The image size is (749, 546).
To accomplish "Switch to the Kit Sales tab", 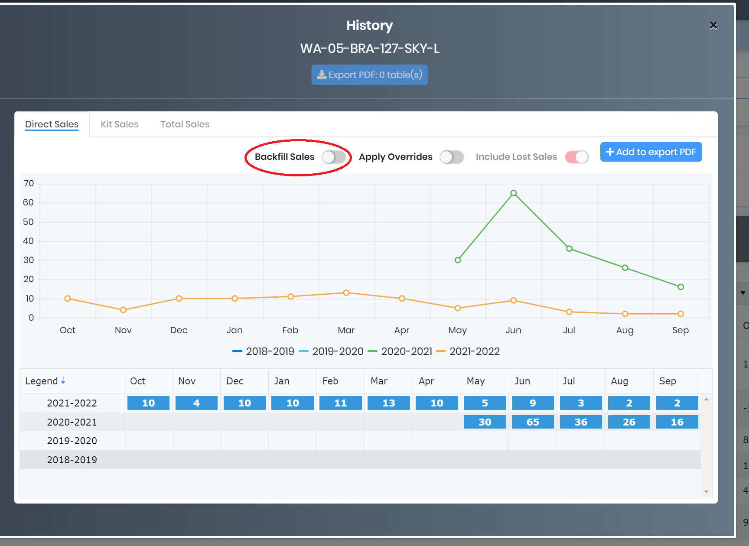I will 120,124.
